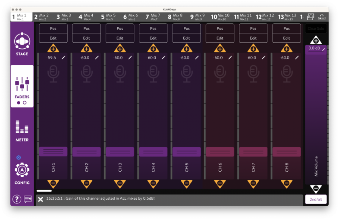Screen dimensions: 339x220
Task: Decrease CH 2 gain with minus triangle
Action: (87, 184)
